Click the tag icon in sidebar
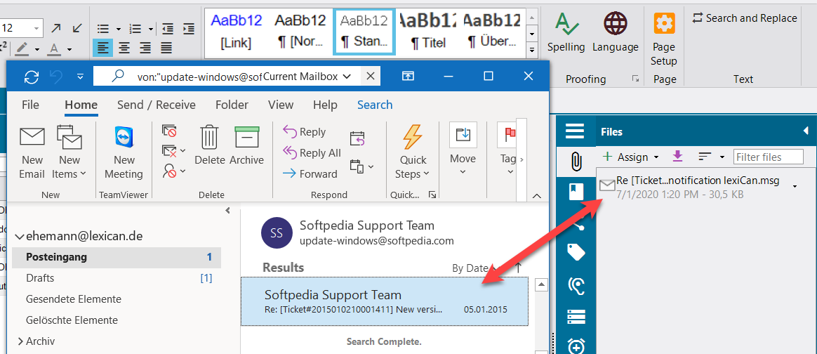This screenshot has height=354, width=817. (x=576, y=252)
